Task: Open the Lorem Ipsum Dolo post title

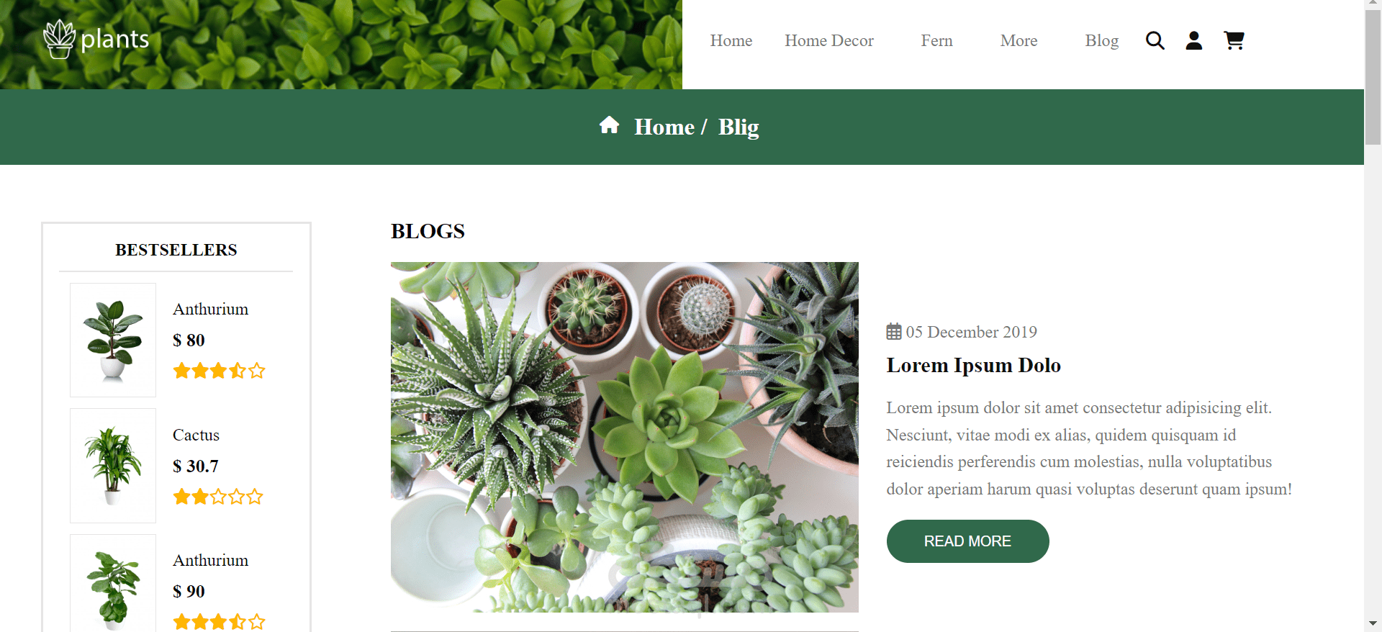Action: [x=973, y=365]
